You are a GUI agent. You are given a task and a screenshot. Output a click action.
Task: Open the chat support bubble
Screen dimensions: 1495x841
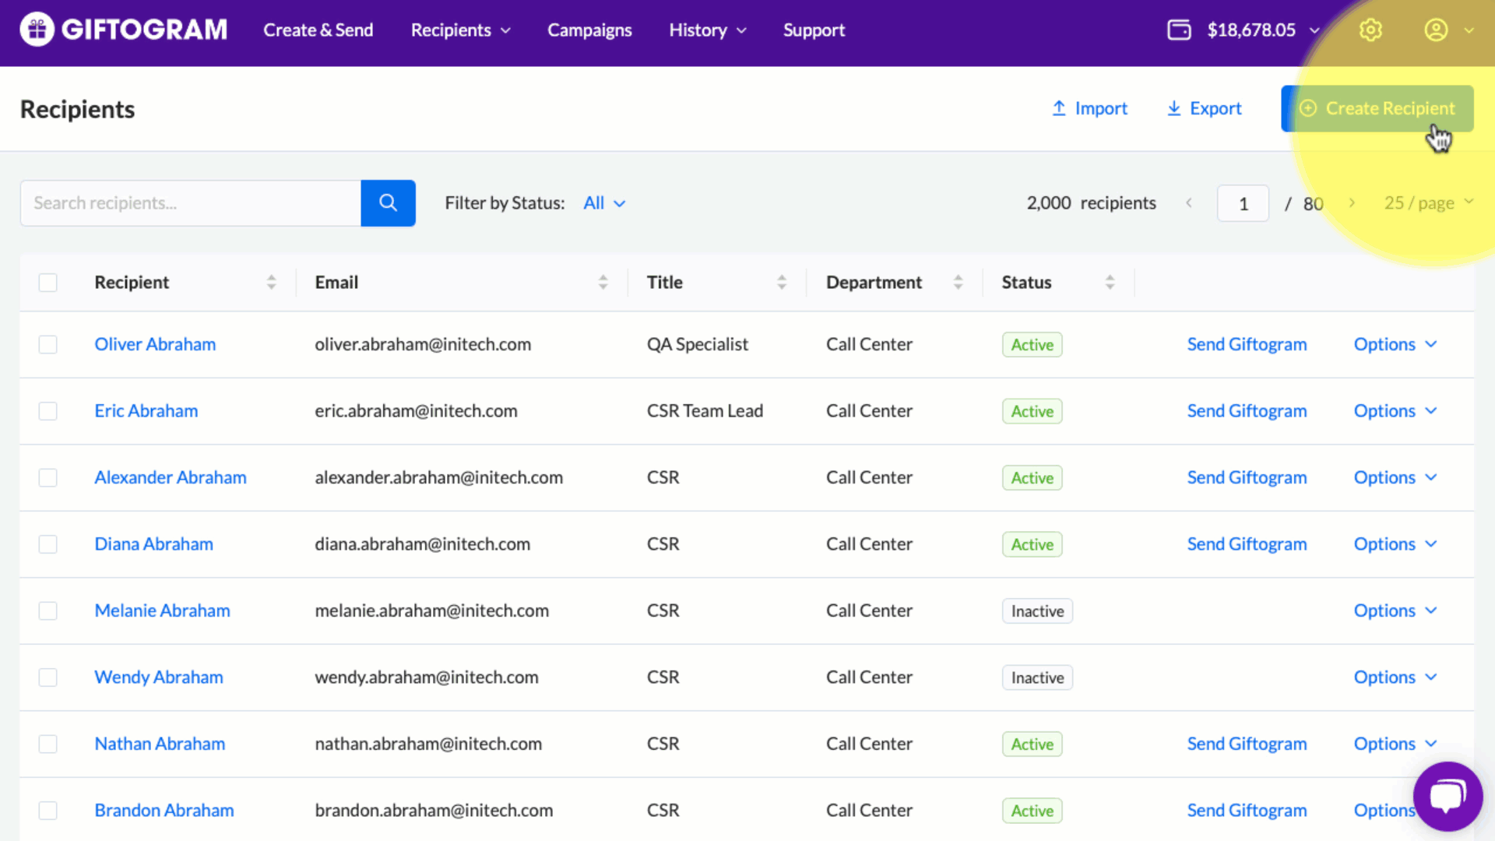[1448, 796]
